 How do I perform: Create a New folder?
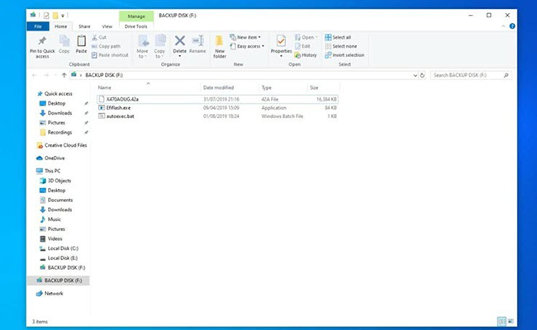pos(220,46)
